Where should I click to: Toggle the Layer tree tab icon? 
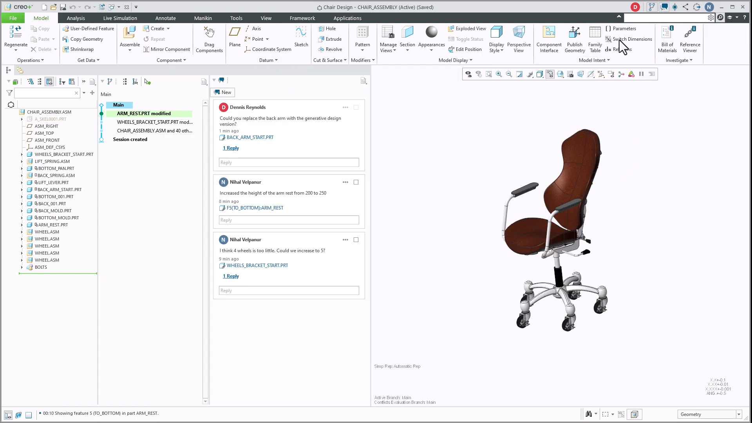pyautogui.click(x=20, y=70)
